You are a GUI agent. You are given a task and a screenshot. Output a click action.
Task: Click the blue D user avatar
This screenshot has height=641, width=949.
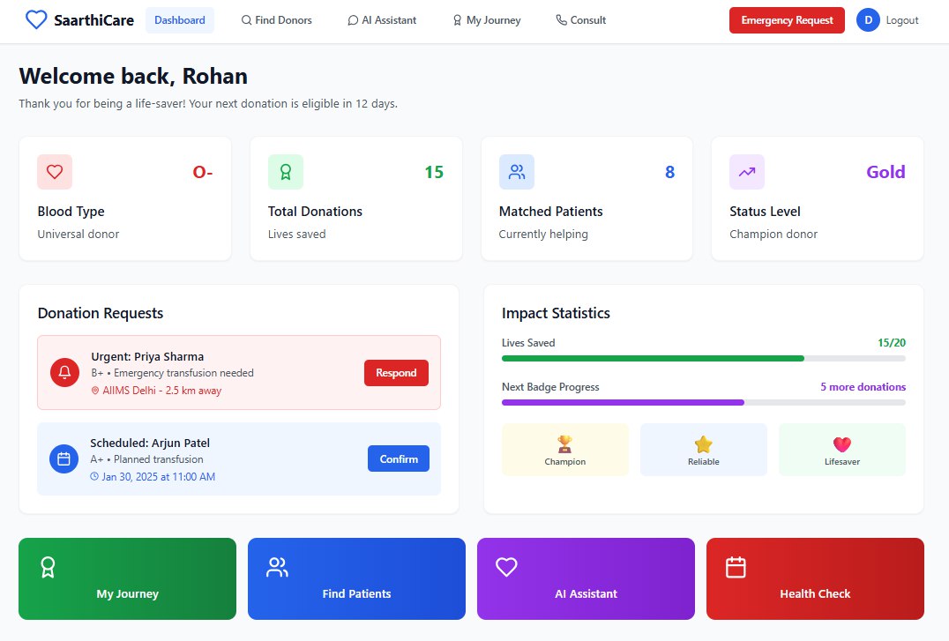click(868, 20)
